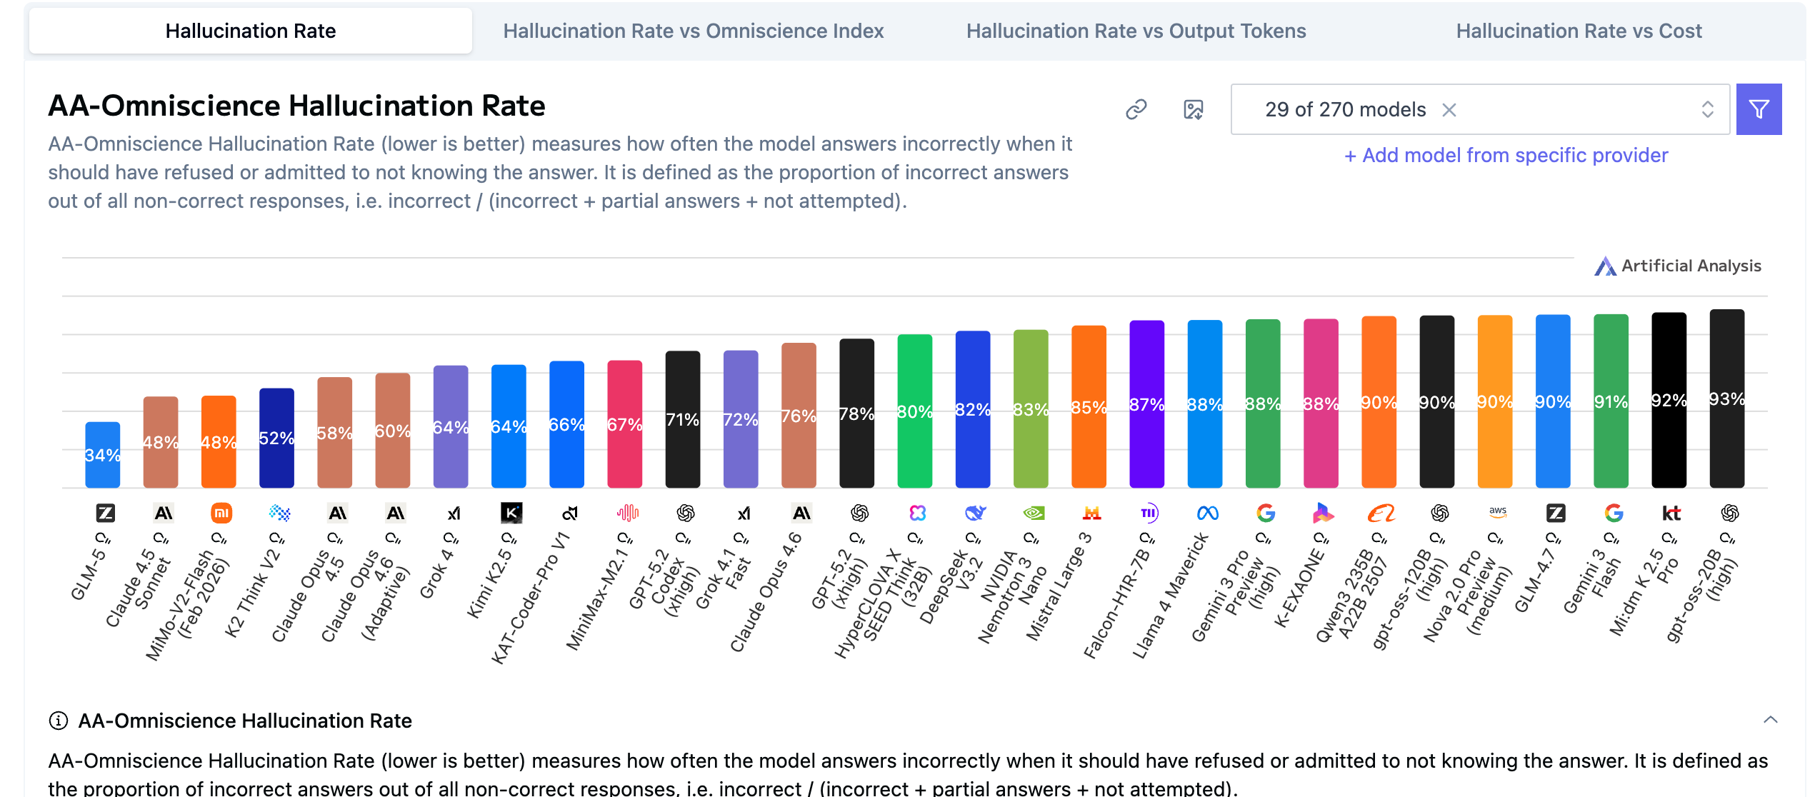Collapse the AA-Omniscience Hallucination Rate section
The height and width of the screenshot is (797, 1820).
point(1770,720)
